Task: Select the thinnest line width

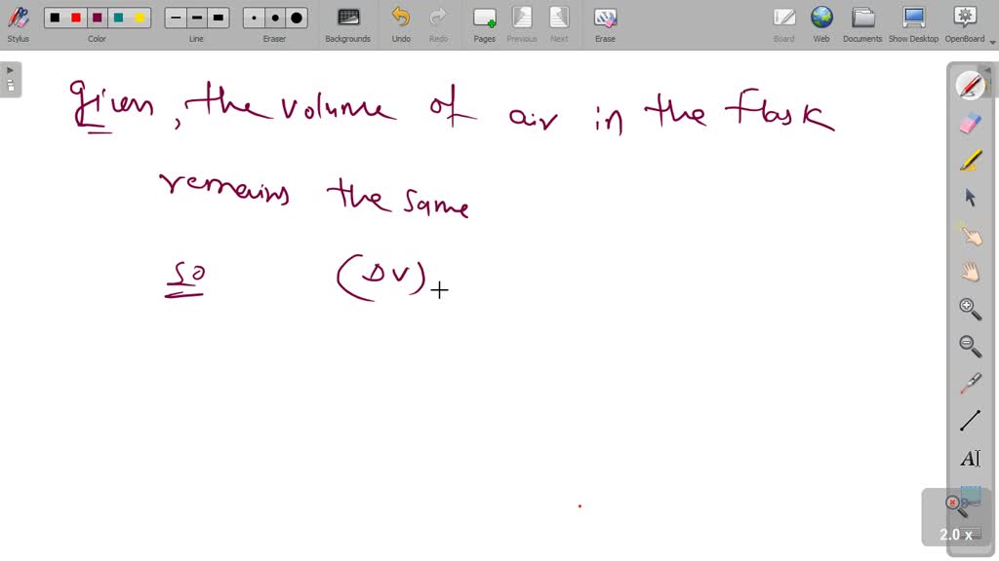Action: (176, 18)
